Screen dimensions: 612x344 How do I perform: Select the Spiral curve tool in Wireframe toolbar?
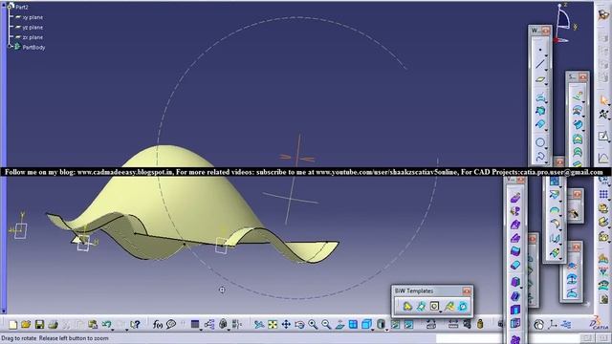tap(540, 157)
